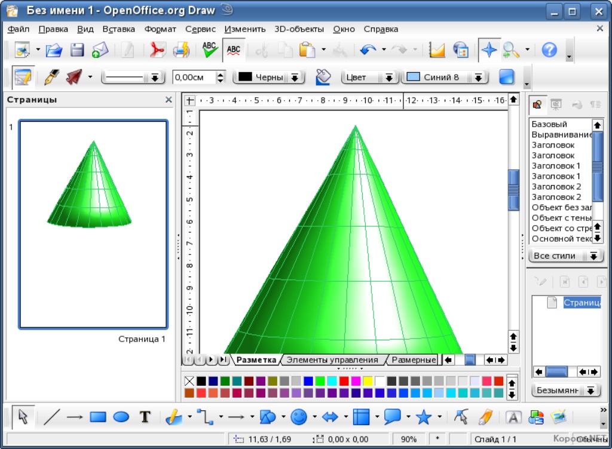This screenshot has height=449, width=612.
Task: Select the Line drawing tool
Action: click(x=51, y=417)
